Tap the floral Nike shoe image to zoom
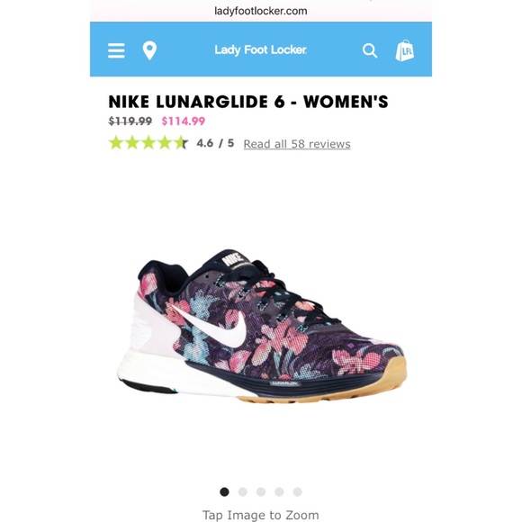This screenshot has height=522, width=522. click(x=262, y=326)
